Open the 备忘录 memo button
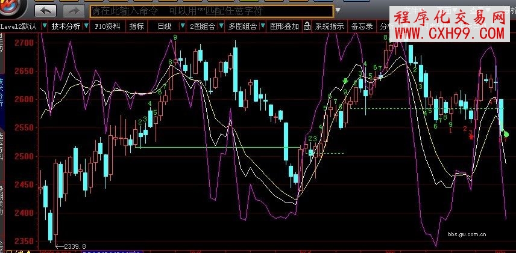 coord(362,26)
